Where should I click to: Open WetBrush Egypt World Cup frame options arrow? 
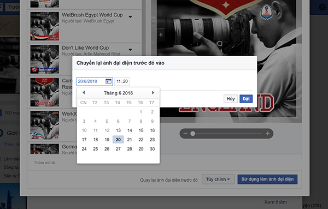[x=130, y=17]
